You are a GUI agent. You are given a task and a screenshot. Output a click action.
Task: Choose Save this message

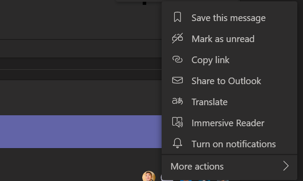(229, 18)
